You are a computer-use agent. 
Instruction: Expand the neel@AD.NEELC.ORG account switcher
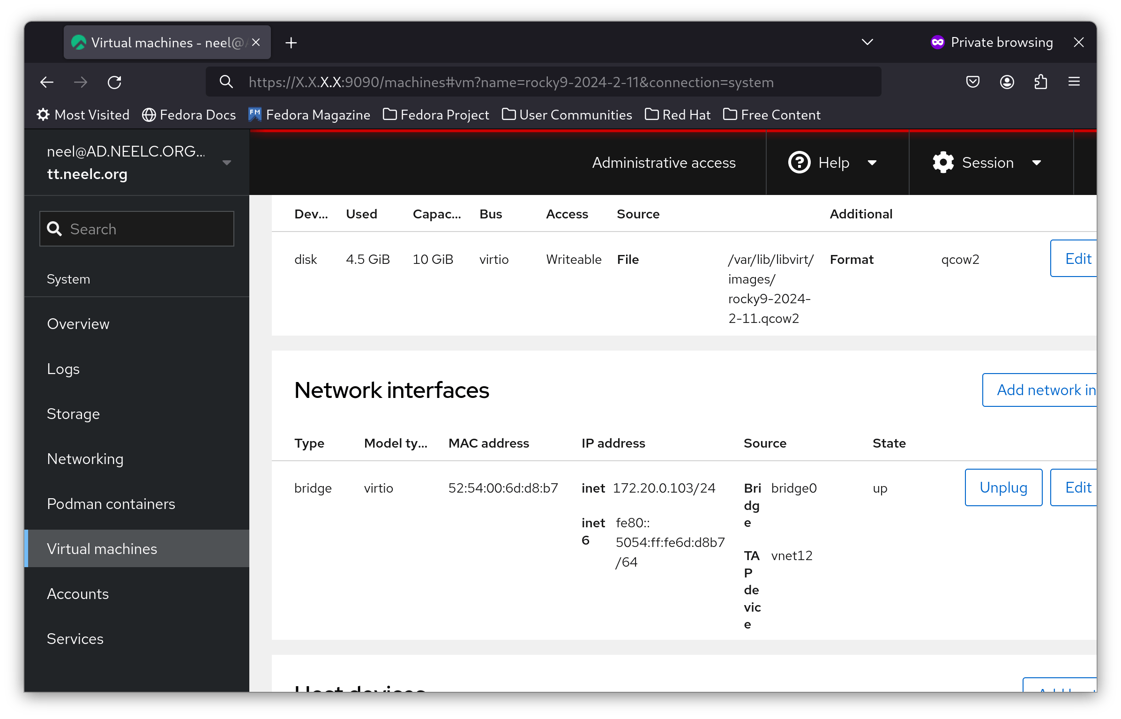click(x=227, y=162)
